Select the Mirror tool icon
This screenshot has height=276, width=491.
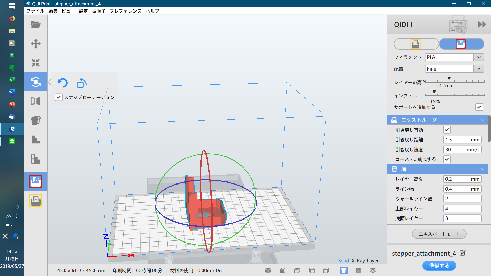[x=36, y=101]
